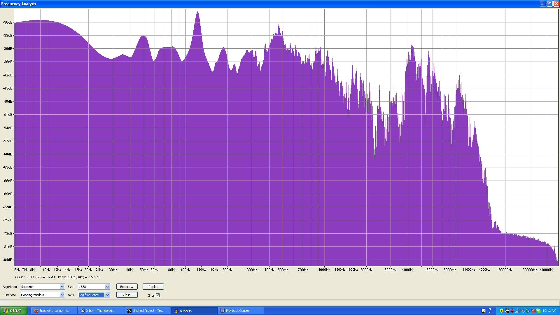Open the Windows Messenger tray icon
The width and height of the screenshot is (560, 315).
coord(517,311)
